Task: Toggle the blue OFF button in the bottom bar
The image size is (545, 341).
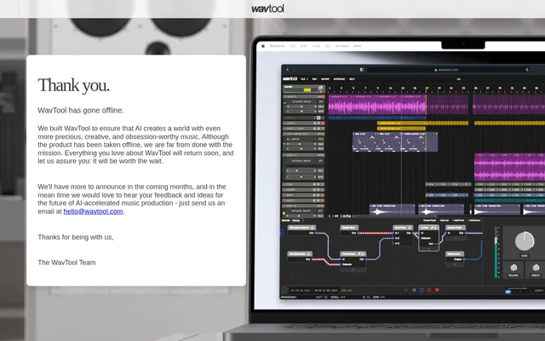Action: (x=508, y=292)
